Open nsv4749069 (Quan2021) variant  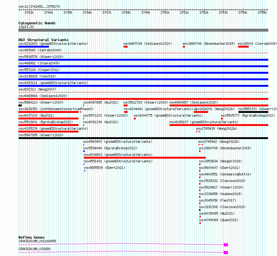click(x=219, y=220)
